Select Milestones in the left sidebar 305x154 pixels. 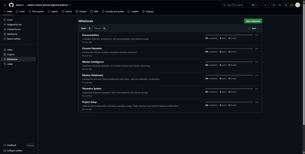18,59
